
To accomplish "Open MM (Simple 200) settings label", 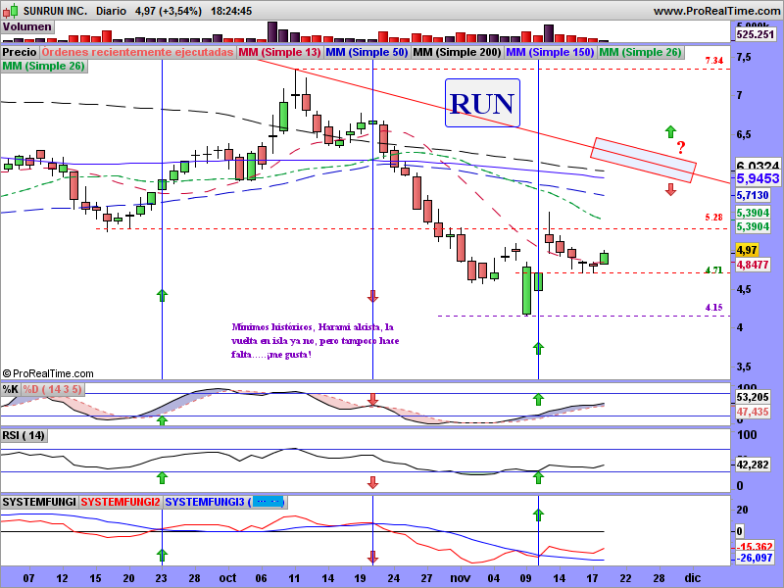I will point(457,52).
